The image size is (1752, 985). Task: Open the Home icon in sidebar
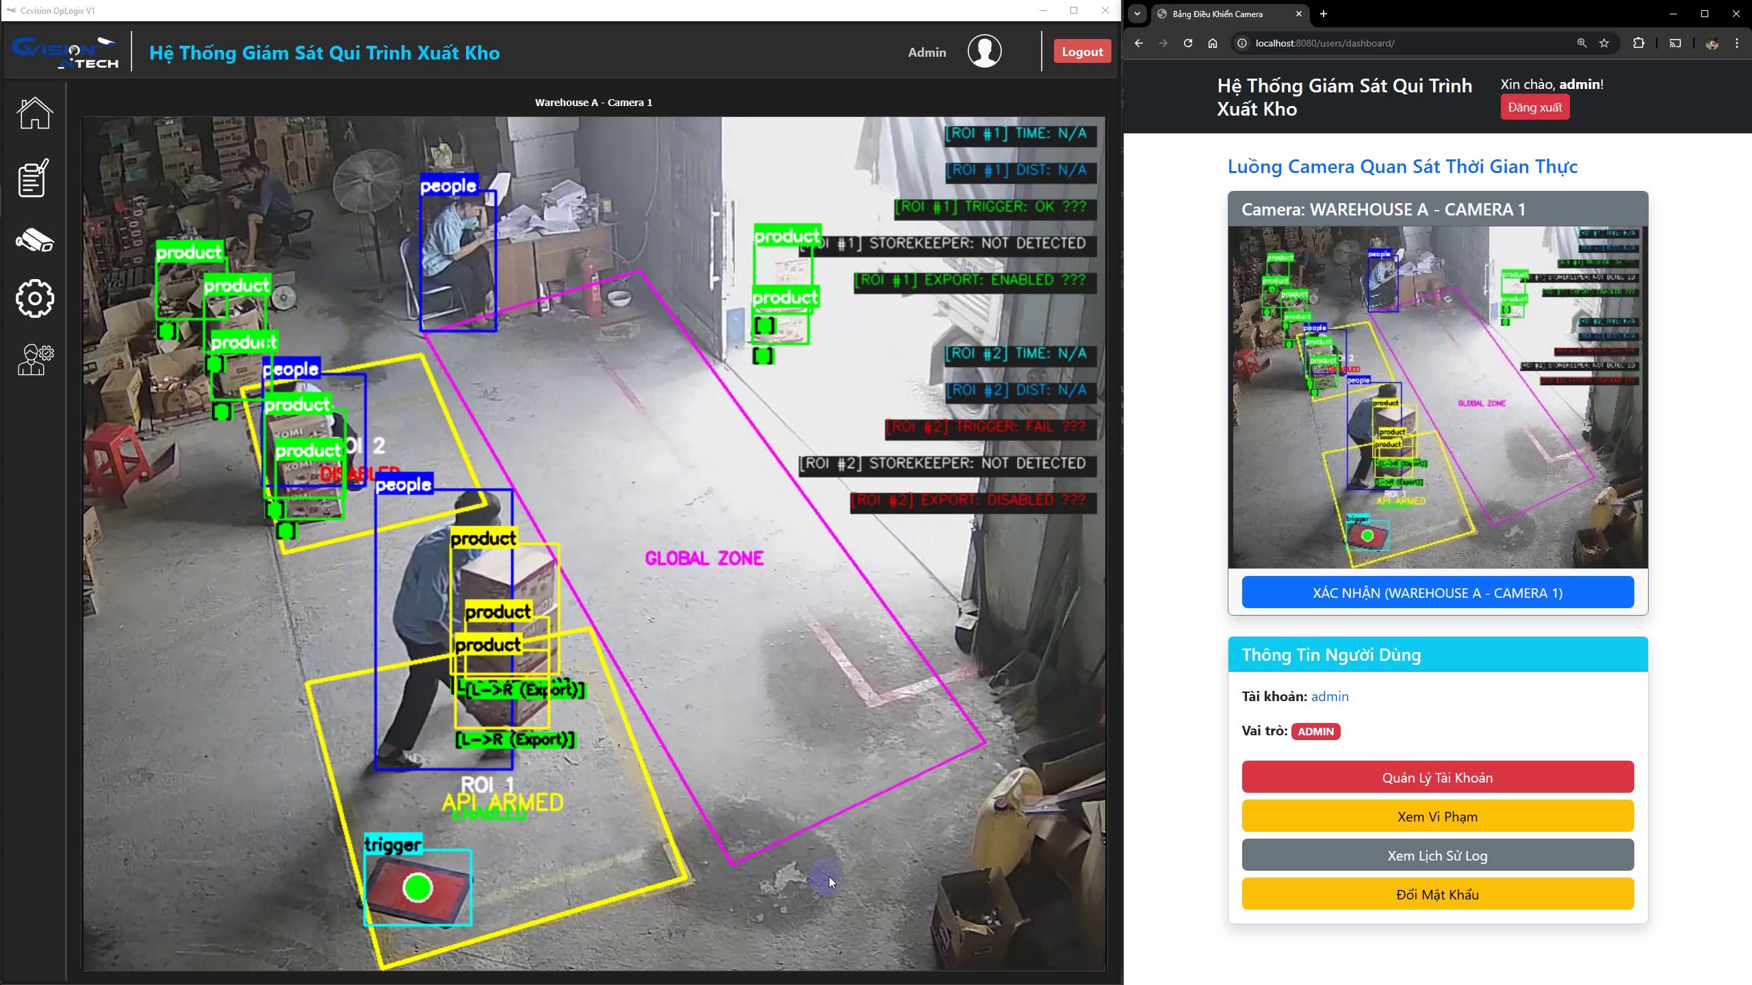(34, 113)
